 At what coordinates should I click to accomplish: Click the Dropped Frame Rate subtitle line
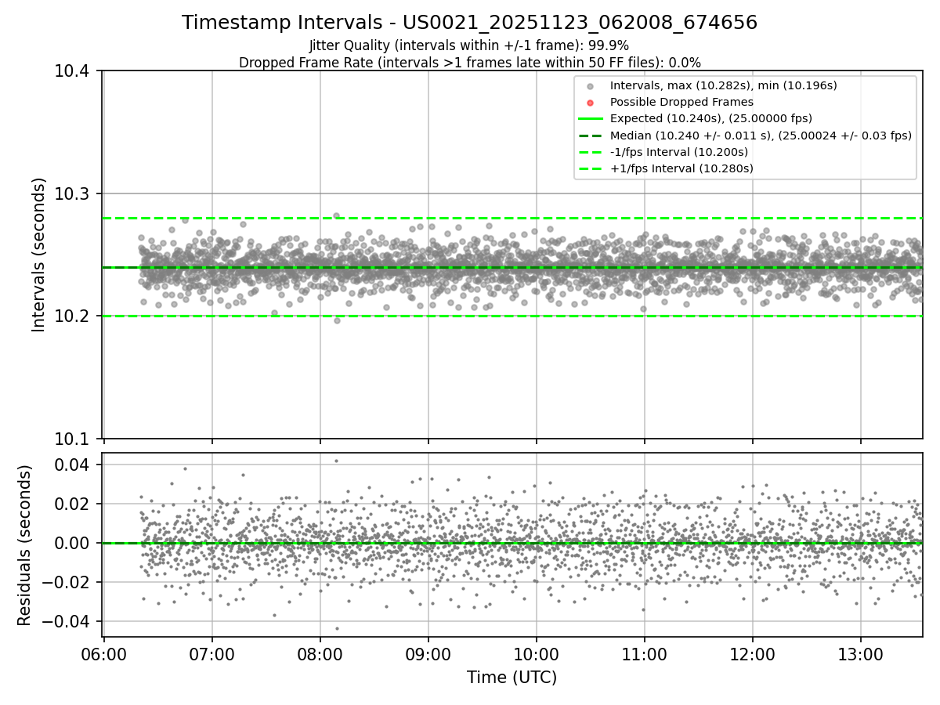click(x=469, y=63)
